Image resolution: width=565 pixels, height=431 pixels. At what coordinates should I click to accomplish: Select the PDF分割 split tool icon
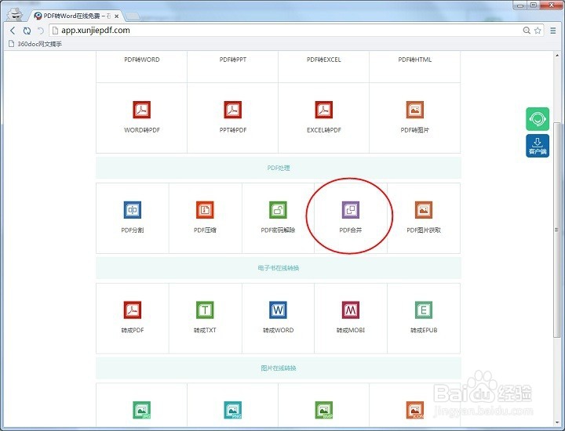(x=133, y=210)
